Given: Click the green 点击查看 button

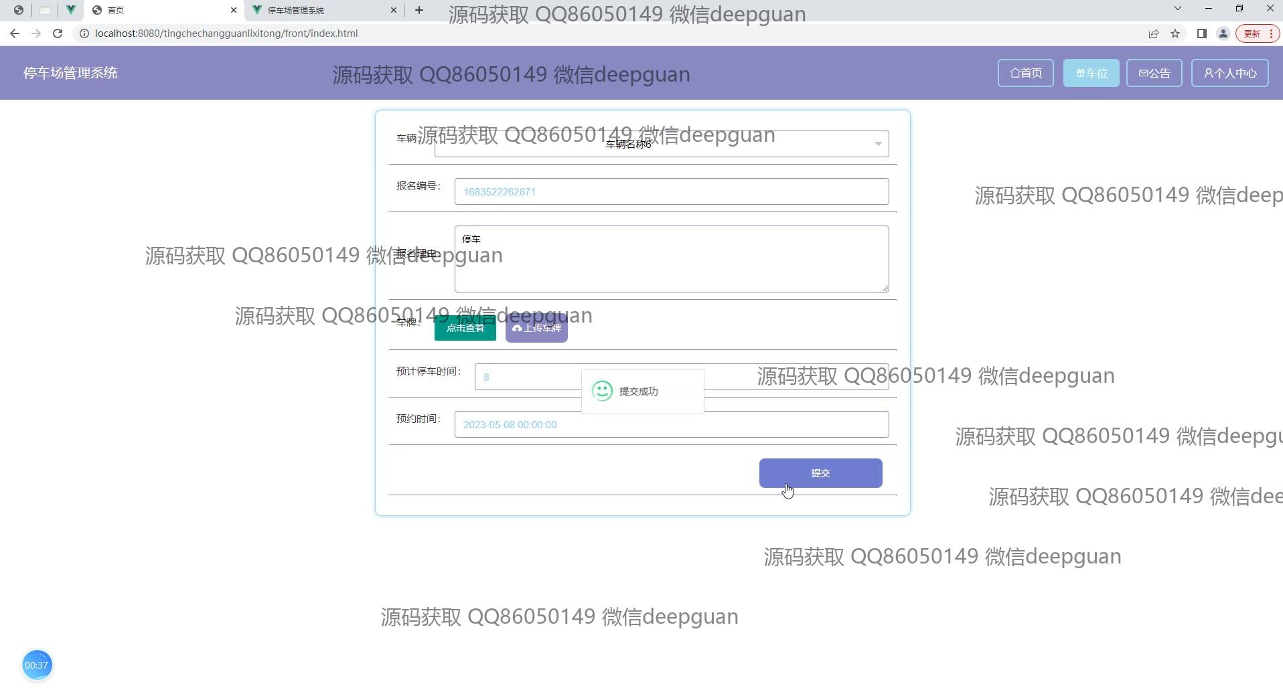Looking at the screenshot, I should coord(465,328).
